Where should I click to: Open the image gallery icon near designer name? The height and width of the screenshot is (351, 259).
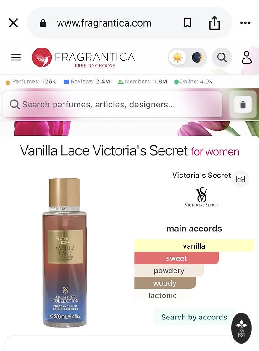coord(240,179)
